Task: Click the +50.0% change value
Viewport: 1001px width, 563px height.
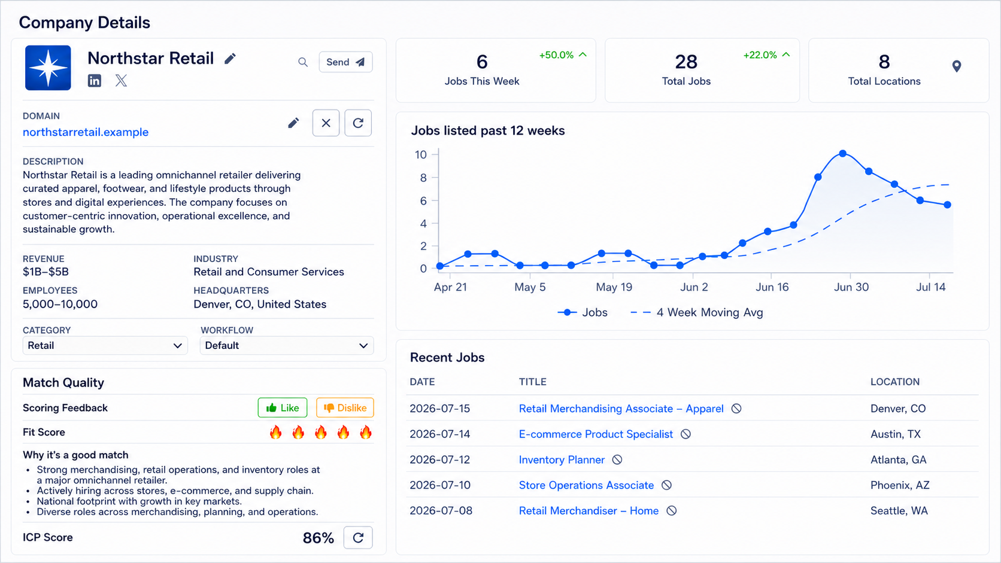Action: [x=556, y=55]
